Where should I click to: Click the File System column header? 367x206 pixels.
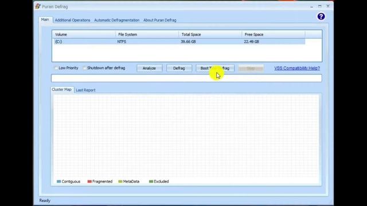[x=147, y=34]
